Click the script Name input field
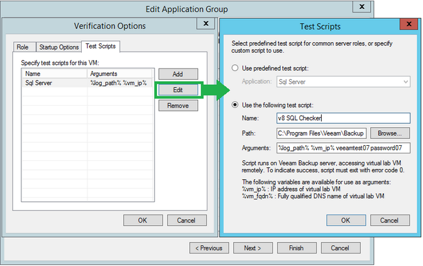This screenshot has width=423, height=266. pyautogui.click(x=343, y=118)
